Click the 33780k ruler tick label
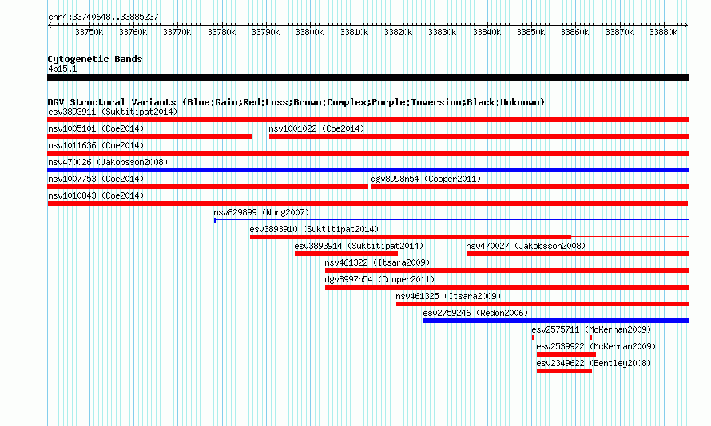Image resolution: width=711 pixels, height=426 pixels. coord(221,32)
